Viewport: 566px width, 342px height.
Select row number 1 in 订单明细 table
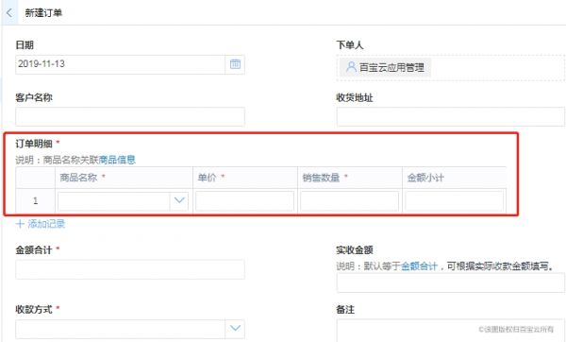(x=36, y=200)
